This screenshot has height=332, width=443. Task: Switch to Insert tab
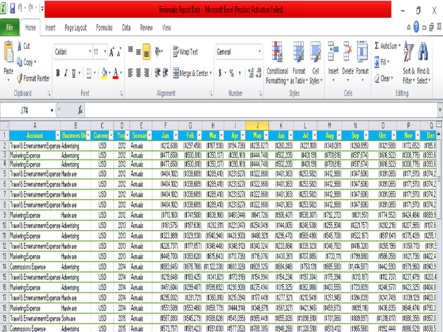pyautogui.click(x=51, y=27)
